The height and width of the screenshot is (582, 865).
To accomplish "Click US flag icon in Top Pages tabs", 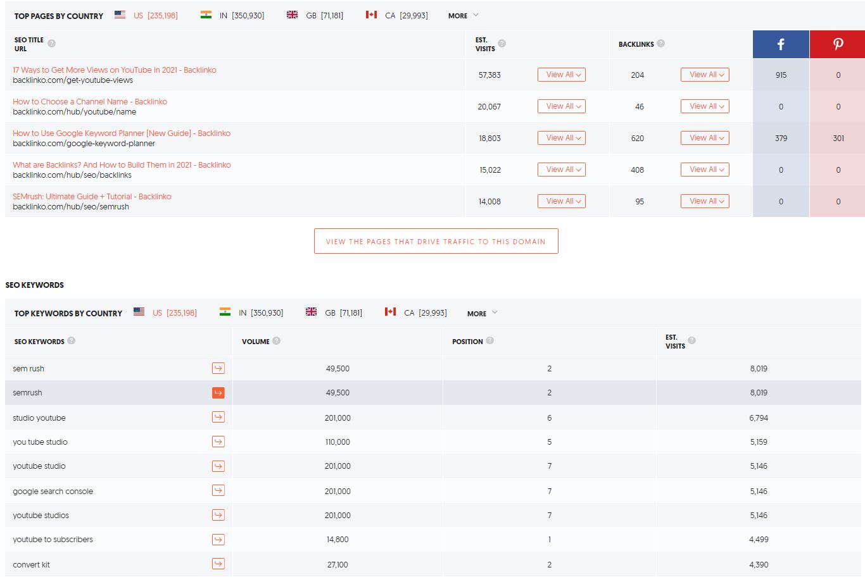I will pyautogui.click(x=120, y=15).
